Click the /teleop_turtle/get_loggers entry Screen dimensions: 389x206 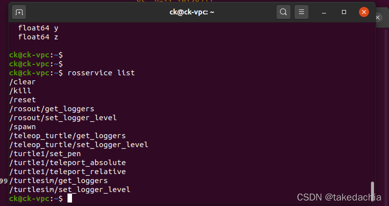coord(67,136)
